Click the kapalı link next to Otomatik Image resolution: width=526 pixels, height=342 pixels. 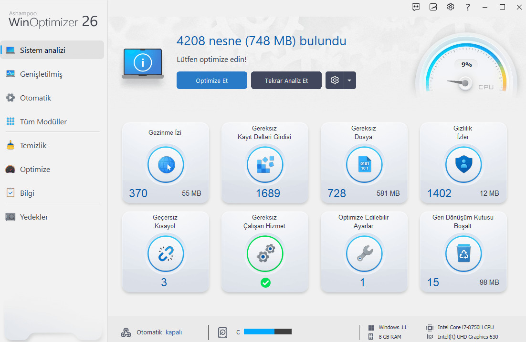[x=174, y=332]
